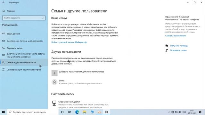The image size is (205, 115).
Task: Open the Windows Start menu
Action: pos(4,112)
